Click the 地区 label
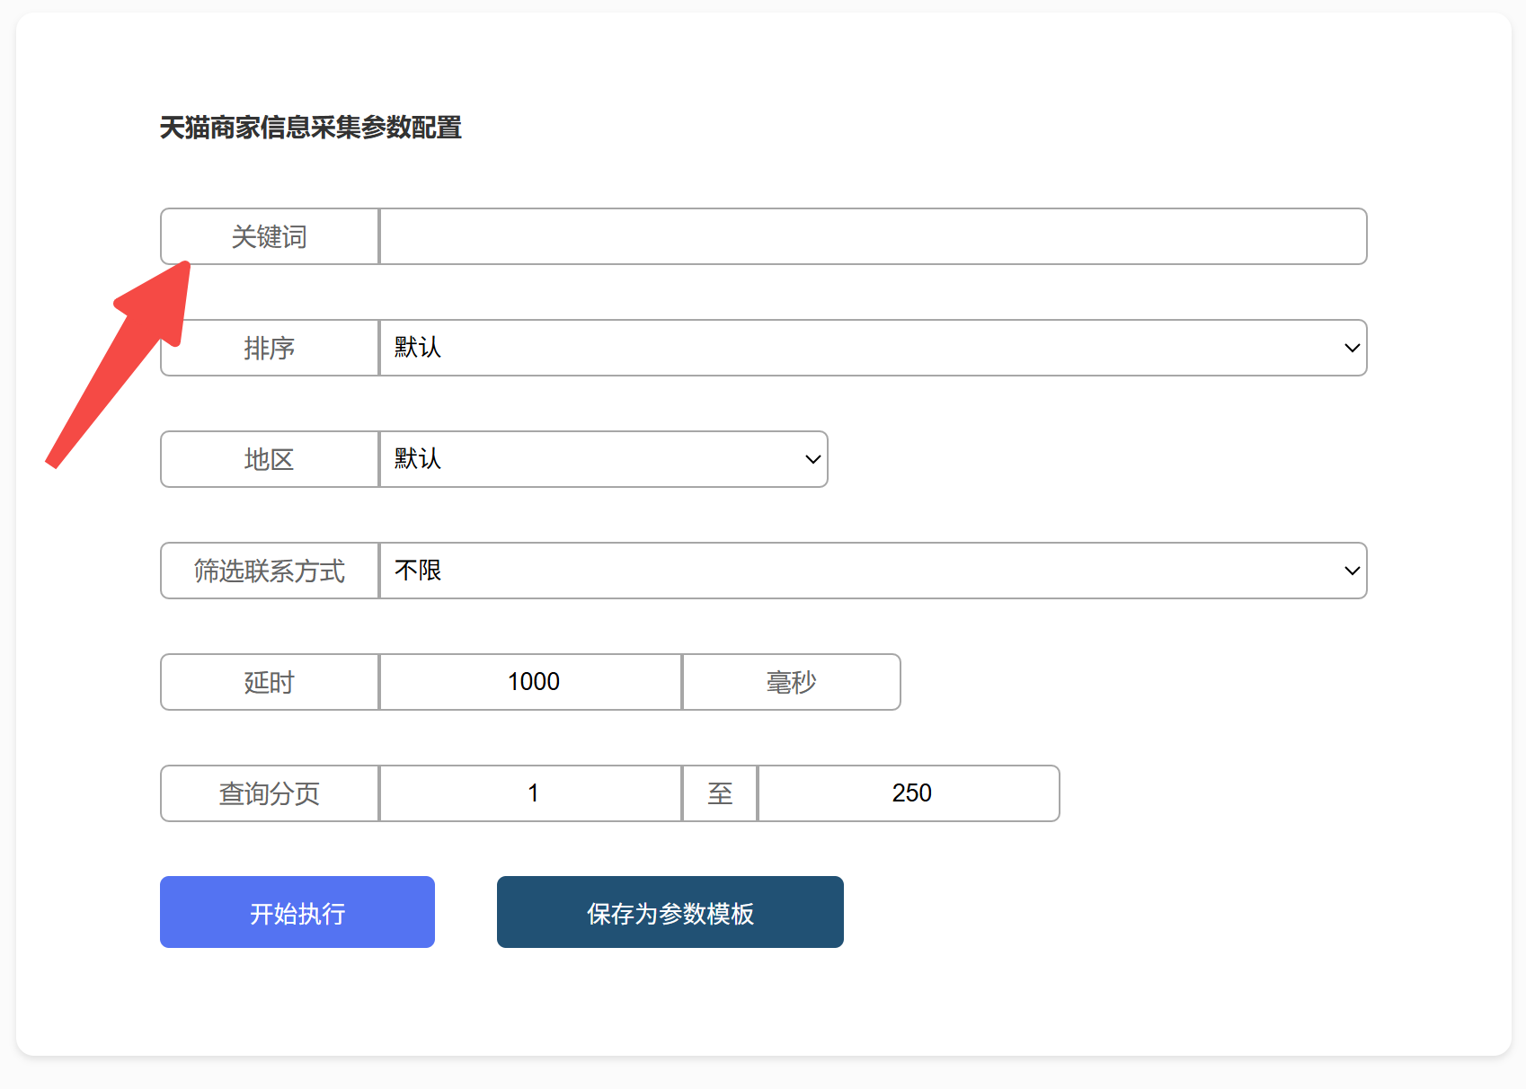The image size is (1526, 1089). 270,459
